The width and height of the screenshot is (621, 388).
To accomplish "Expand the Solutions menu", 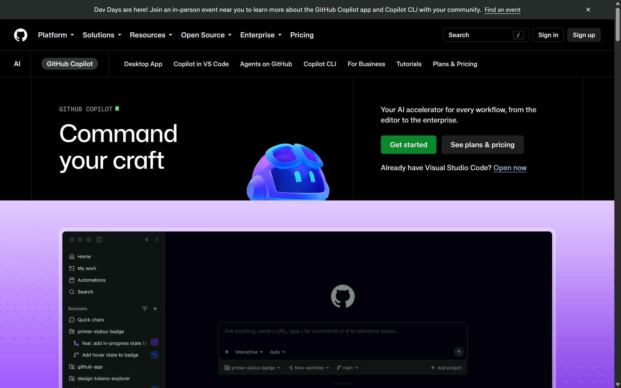I will point(102,35).
